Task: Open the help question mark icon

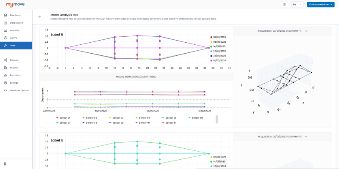Action: click(x=284, y=4)
